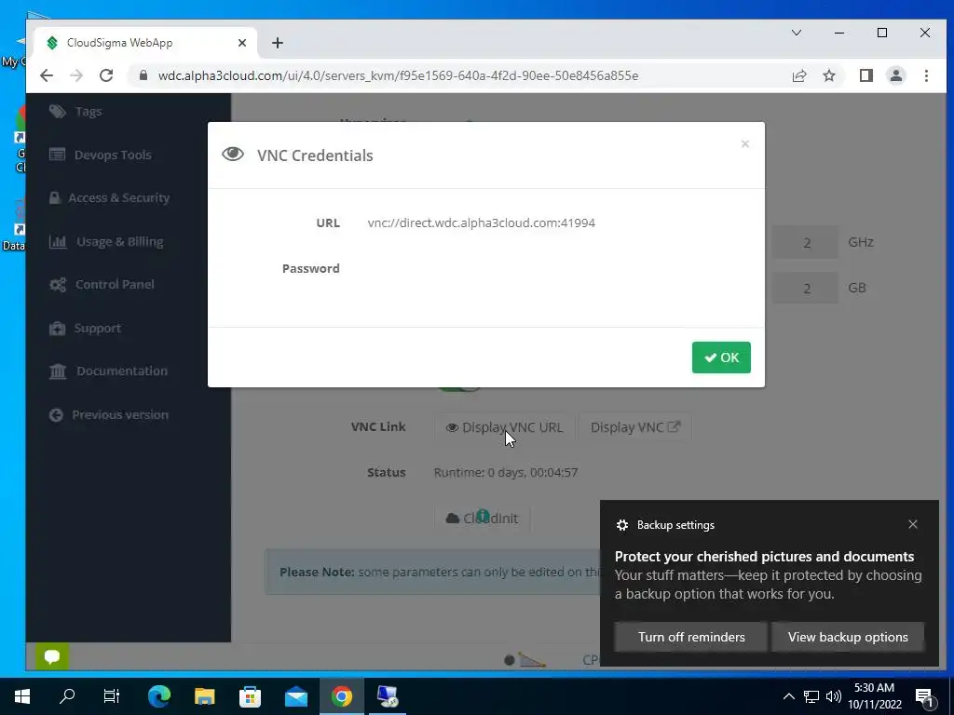This screenshot has width=954, height=715.
Task: Click the Cloudinit button
Action: tap(482, 519)
